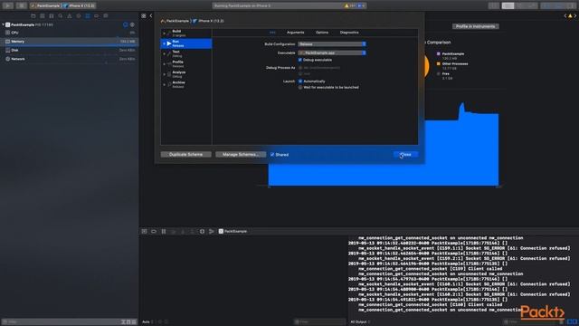This screenshot has height=326, width=579.
Task: Open the All Output console selector
Action: (360, 322)
